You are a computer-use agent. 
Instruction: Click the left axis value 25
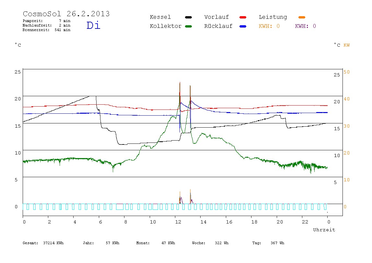(x=17, y=72)
